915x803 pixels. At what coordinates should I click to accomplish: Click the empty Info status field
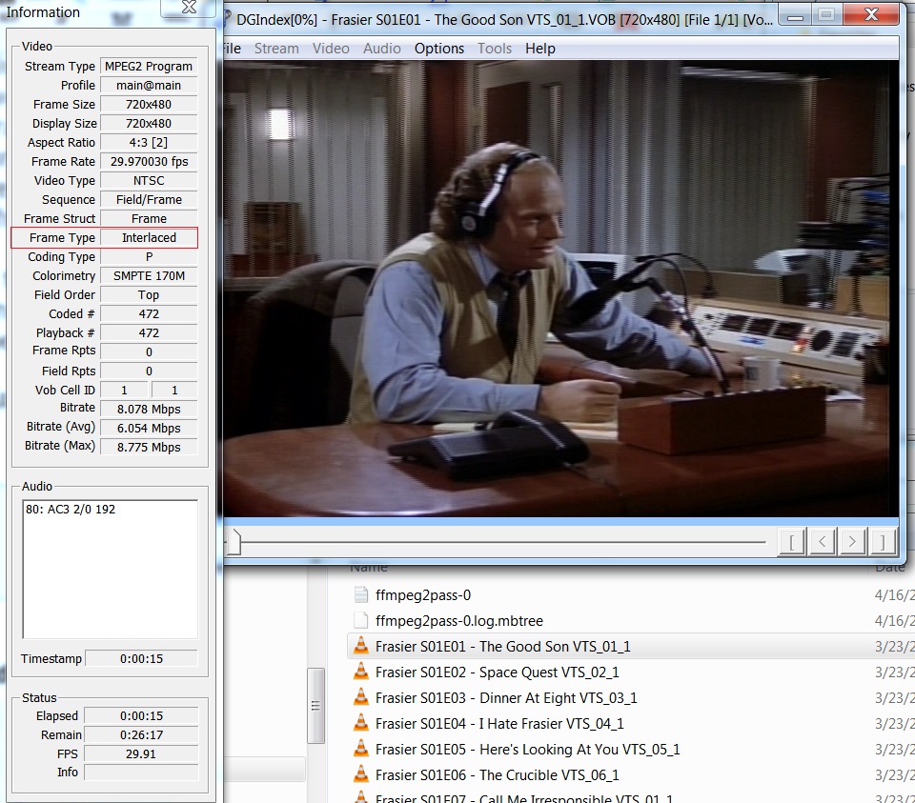(x=141, y=773)
